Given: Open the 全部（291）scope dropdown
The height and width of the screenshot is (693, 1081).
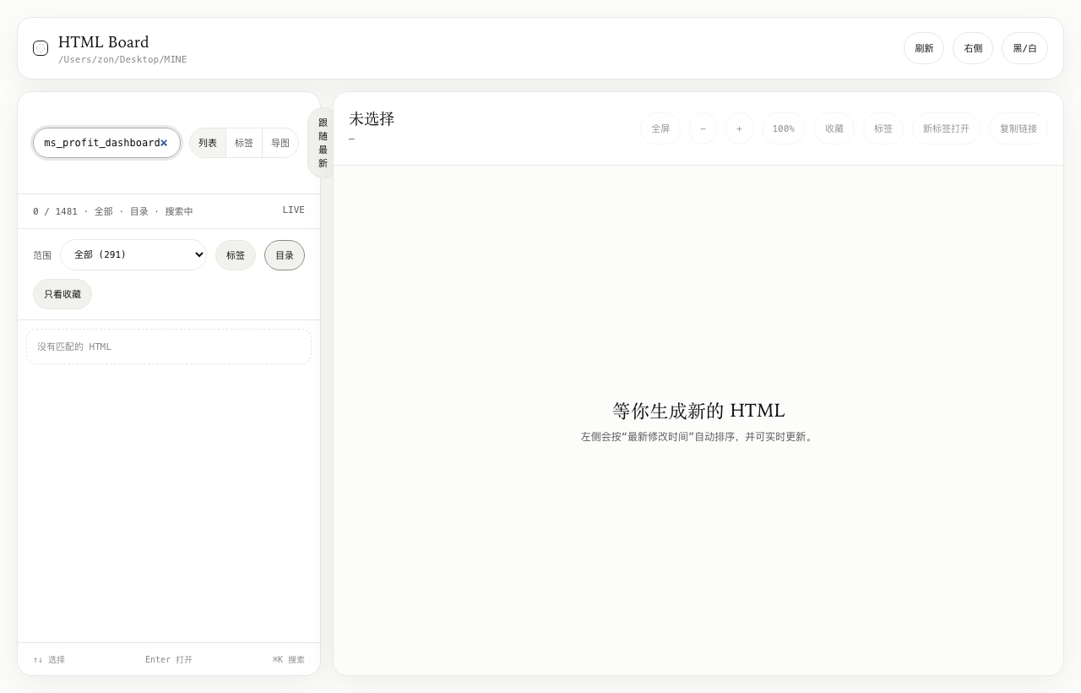Looking at the screenshot, I should [x=133, y=254].
